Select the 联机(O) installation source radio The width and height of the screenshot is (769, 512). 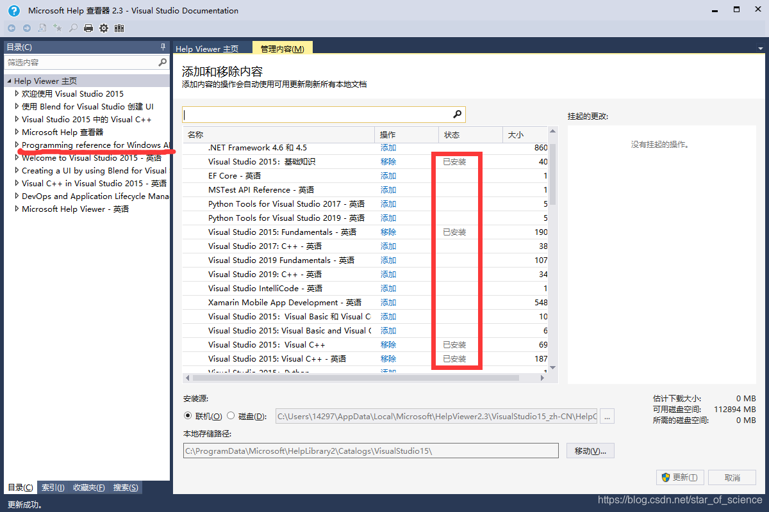pyautogui.click(x=188, y=416)
